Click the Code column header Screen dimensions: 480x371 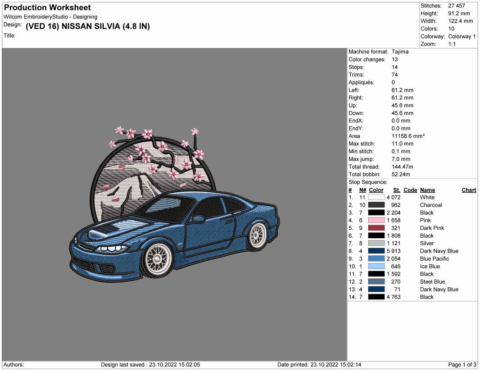[x=410, y=190]
